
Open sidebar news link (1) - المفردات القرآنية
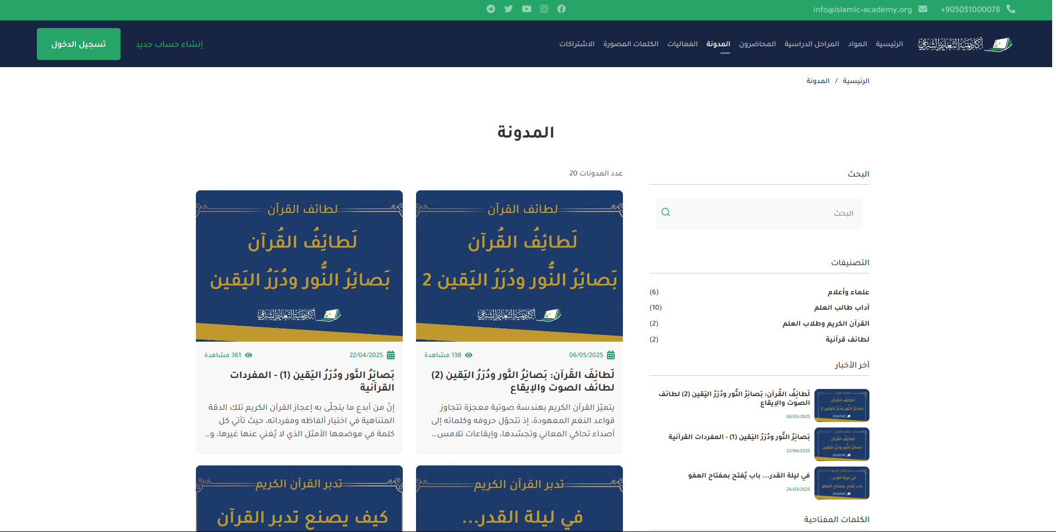click(x=739, y=437)
